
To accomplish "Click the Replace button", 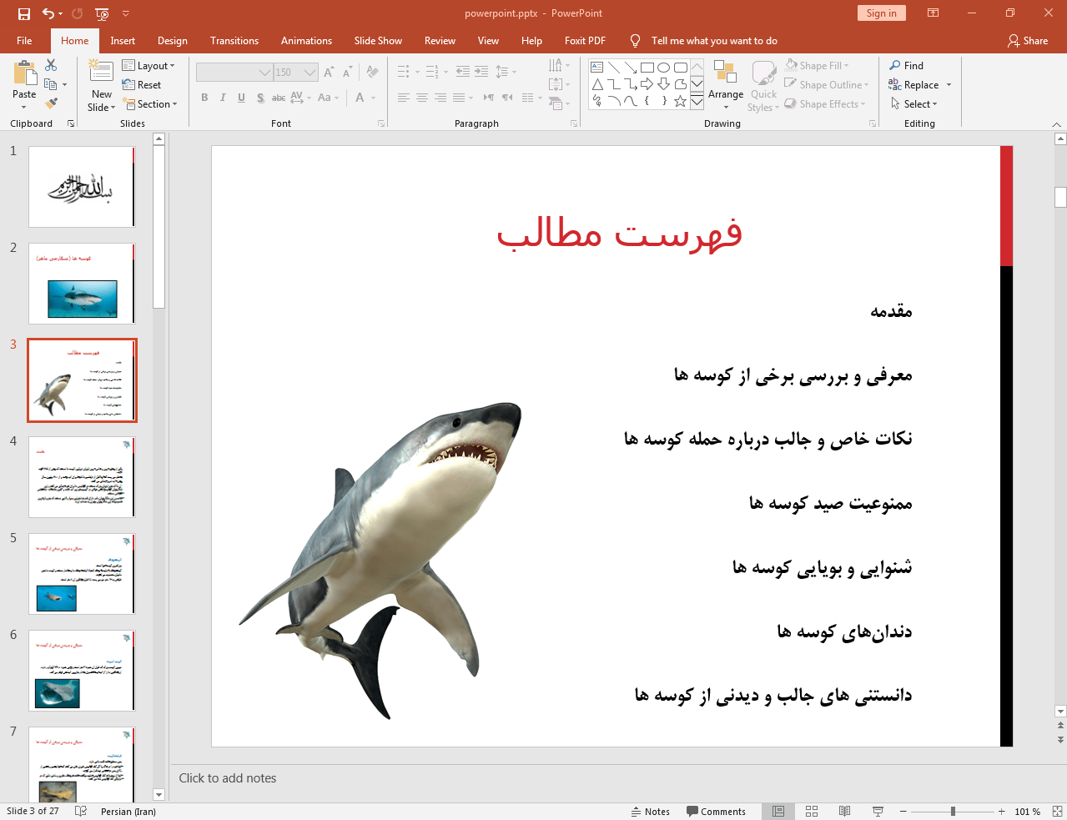I will 920,85.
